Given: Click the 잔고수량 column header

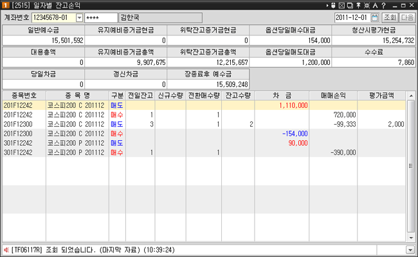Looking at the screenshot, I should [x=238, y=96].
